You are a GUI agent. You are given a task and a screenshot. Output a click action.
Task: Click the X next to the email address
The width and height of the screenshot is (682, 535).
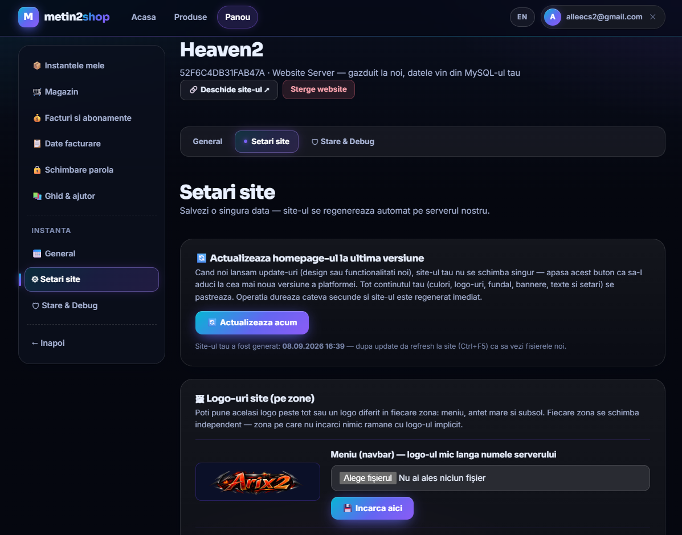(x=653, y=17)
